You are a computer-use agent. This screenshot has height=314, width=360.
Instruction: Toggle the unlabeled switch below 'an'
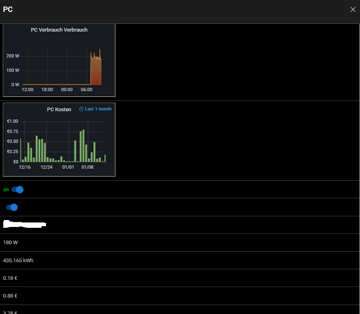tap(12, 207)
